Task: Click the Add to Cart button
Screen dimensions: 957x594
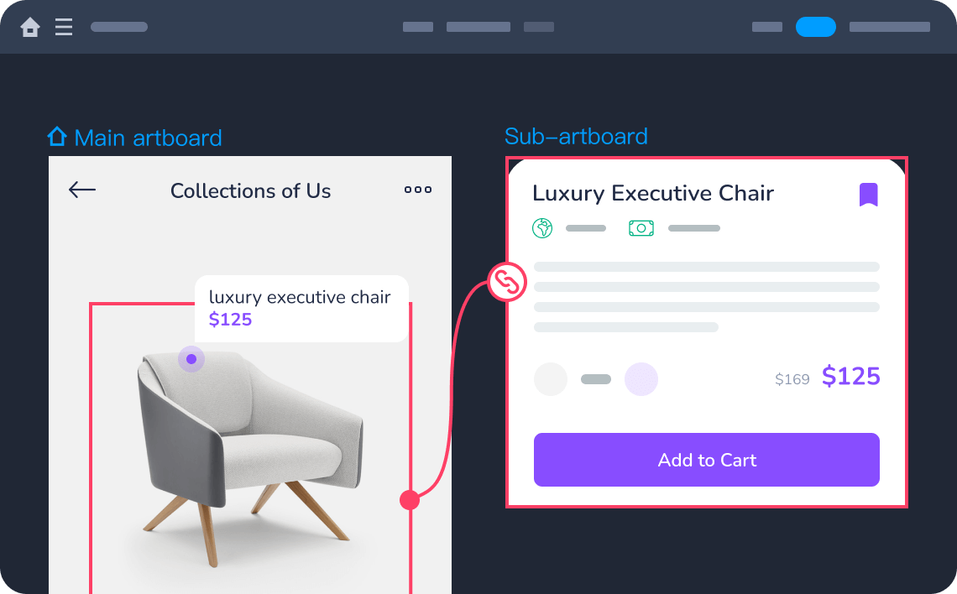Action: click(x=706, y=460)
